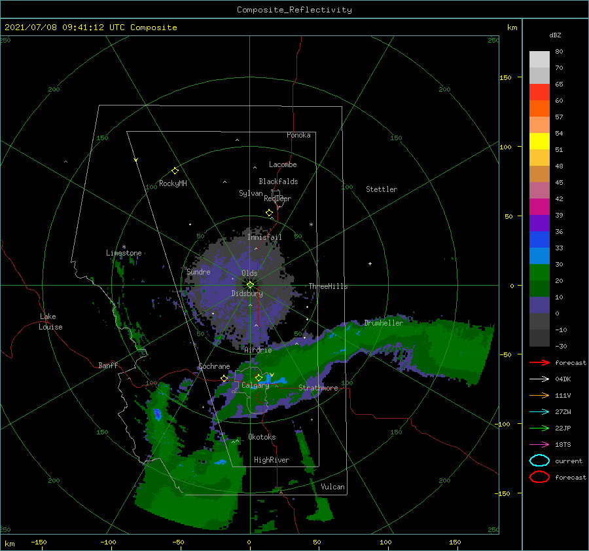Click the cyan 27ZW arrow legend icon
The height and width of the screenshot is (551, 589).
539,412
